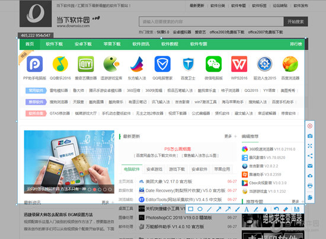Screen dimensions: 326x239
Task: Open the 快播5.0 hot search link
Action: pos(163,32)
